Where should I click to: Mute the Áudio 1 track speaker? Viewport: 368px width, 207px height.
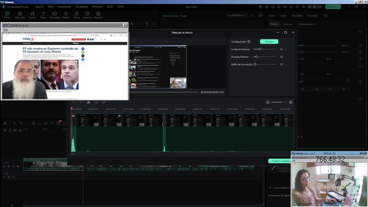[x=9, y=177]
